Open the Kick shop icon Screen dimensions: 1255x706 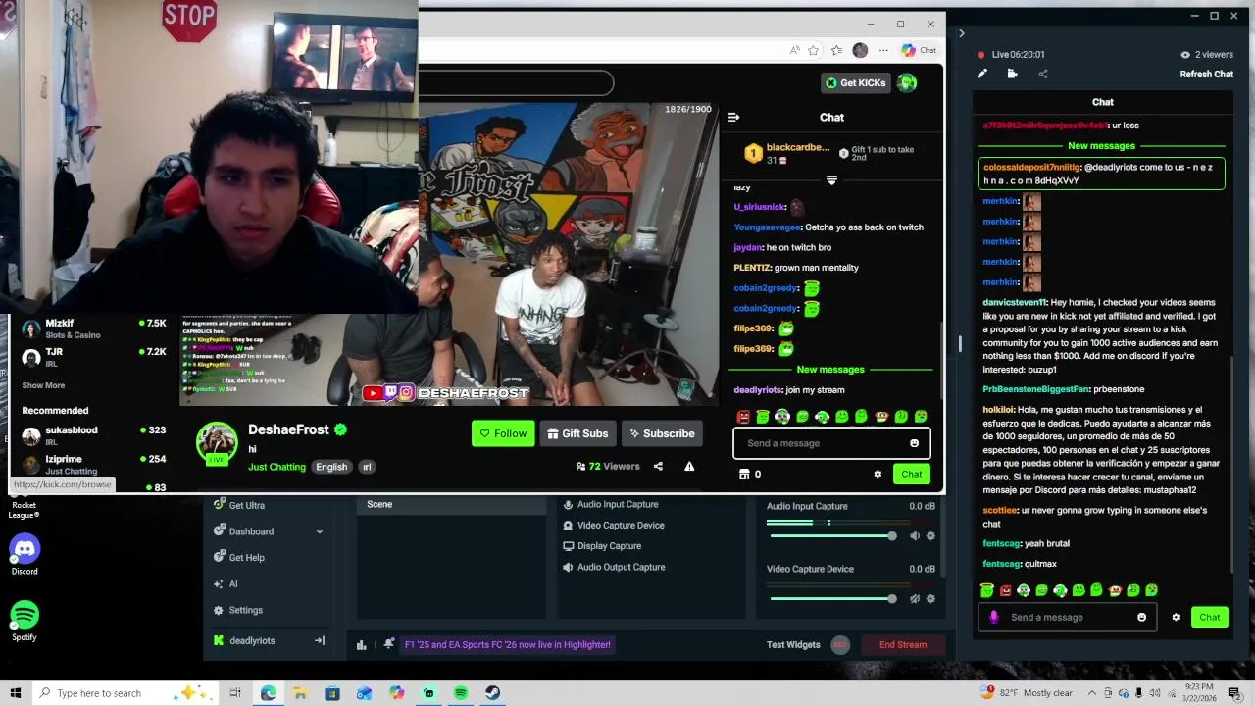[x=744, y=474]
